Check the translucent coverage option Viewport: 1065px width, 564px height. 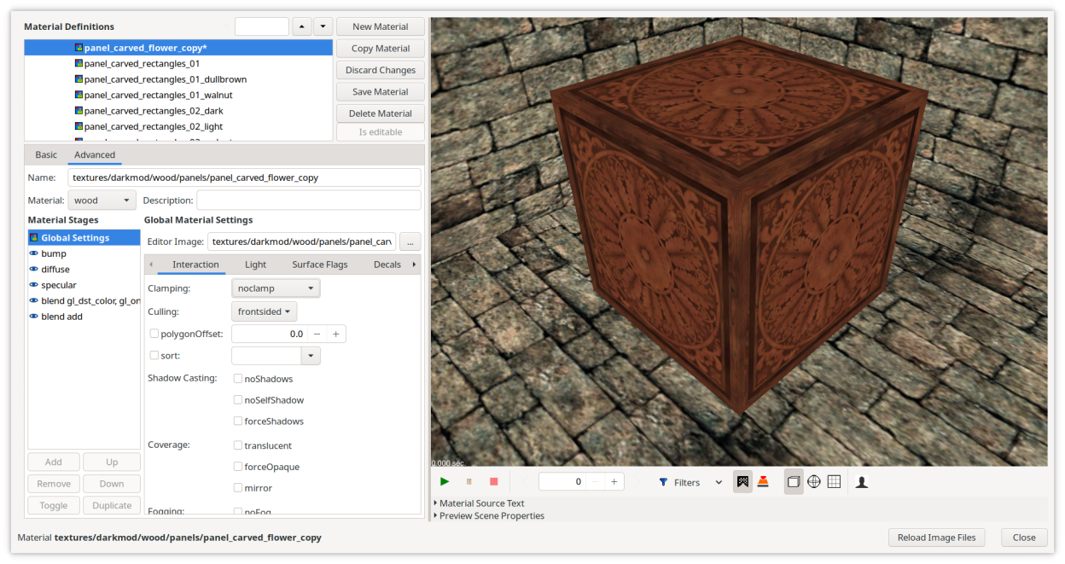click(238, 445)
